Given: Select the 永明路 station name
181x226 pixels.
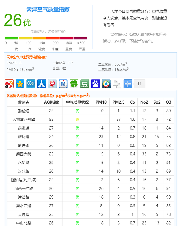Looking at the screenshot, I should [x=24, y=163].
